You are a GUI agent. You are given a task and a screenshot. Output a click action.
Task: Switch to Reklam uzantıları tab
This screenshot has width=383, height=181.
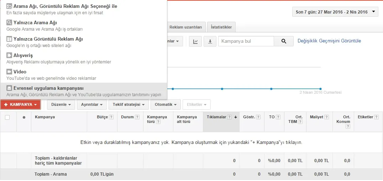tap(186, 27)
